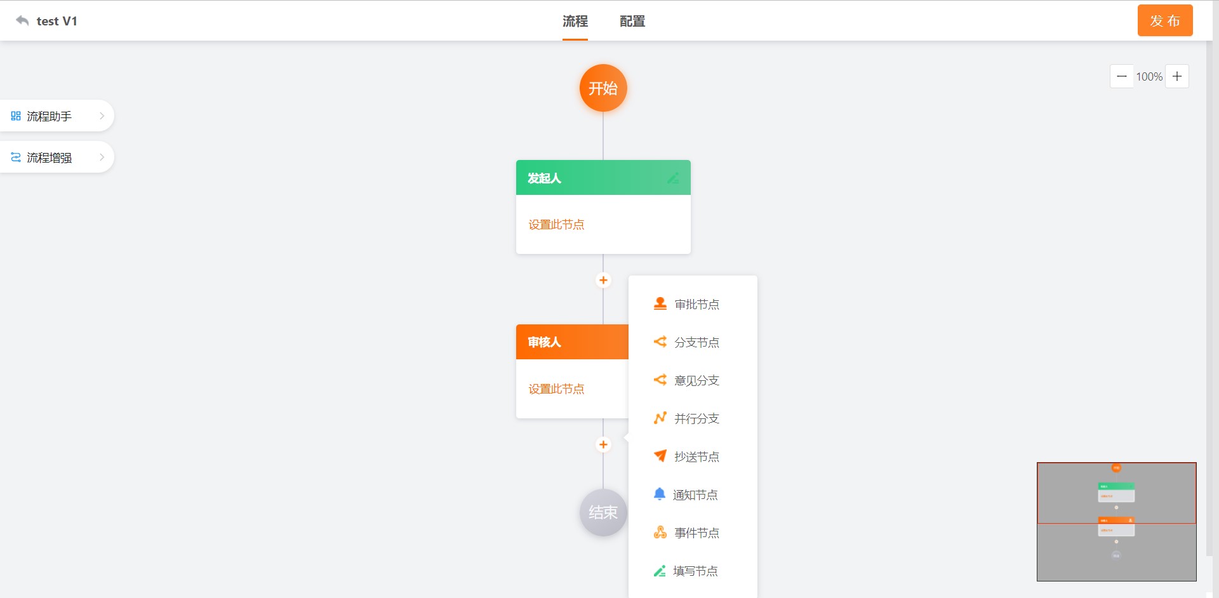Click the zoom out minus control
The height and width of the screenshot is (598, 1219).
[1122, 76]
